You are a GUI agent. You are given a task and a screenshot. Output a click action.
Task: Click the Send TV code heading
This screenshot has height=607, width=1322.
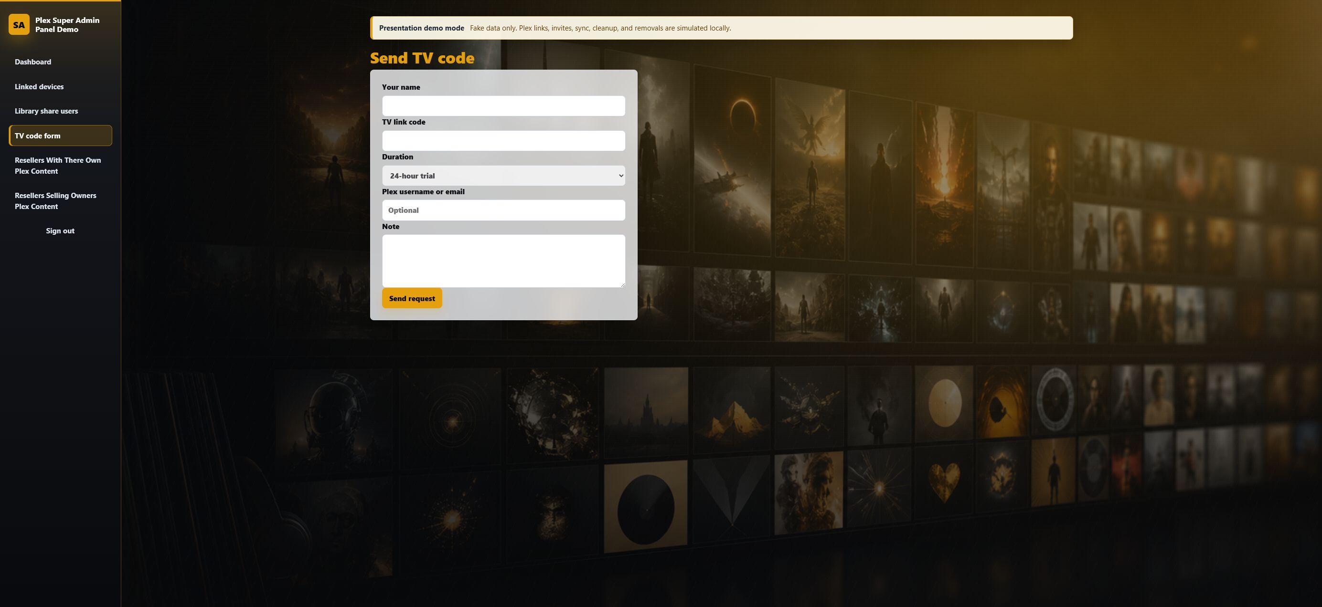tap(422, 58)
